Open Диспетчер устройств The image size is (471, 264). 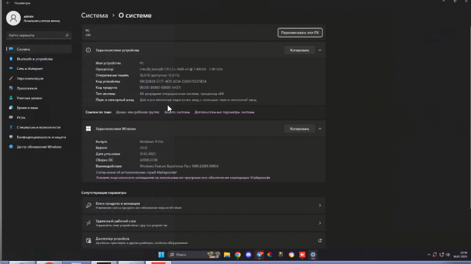point(204,241)
